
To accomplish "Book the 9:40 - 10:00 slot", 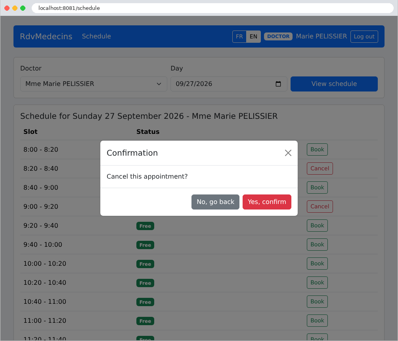I will coord(317,245).
